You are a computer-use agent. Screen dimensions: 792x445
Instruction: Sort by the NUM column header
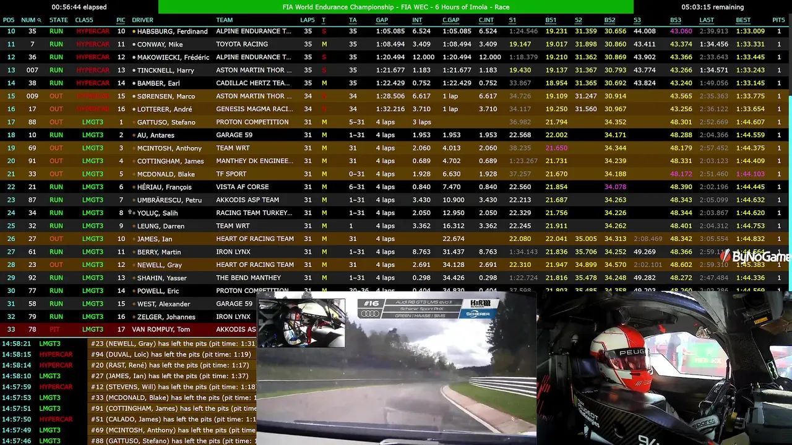tap(28, 20)
